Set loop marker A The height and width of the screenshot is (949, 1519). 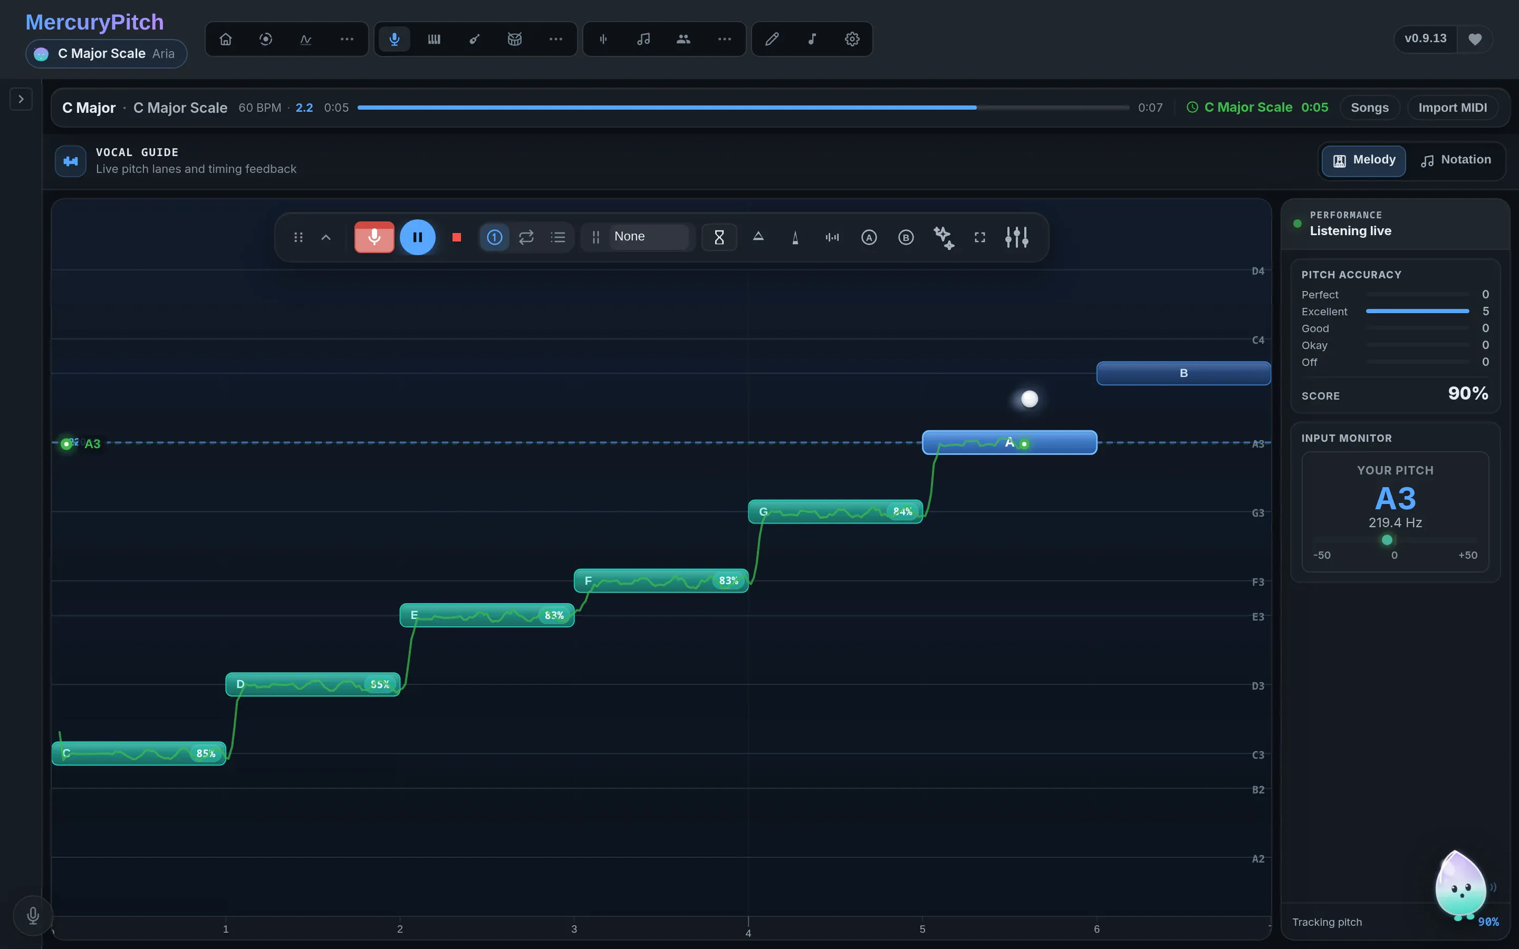pos(869,237)
